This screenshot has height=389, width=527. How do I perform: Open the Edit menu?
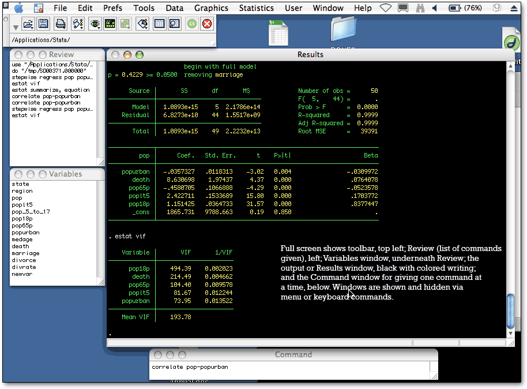pyautogui.click(x=85, y=8)
